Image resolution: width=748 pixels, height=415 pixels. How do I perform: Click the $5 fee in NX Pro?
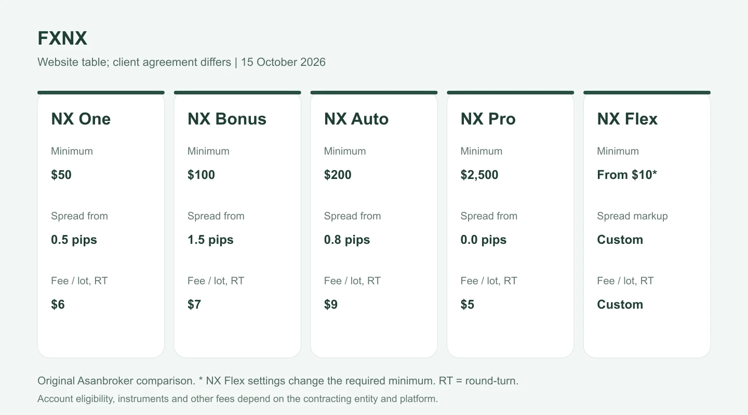468,305
